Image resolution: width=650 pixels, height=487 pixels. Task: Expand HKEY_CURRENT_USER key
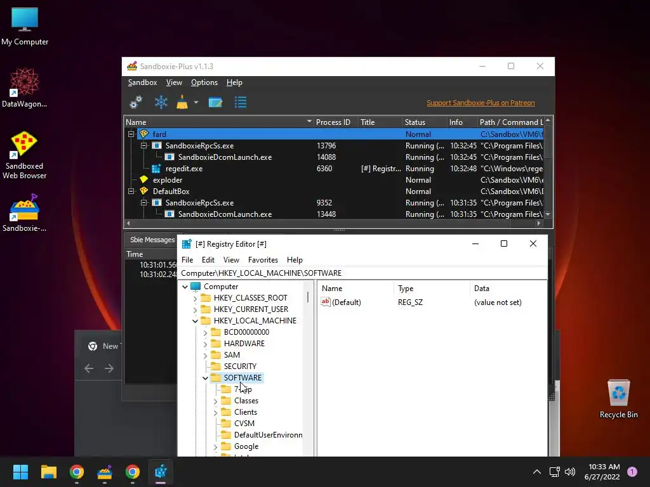pos(196,309)
